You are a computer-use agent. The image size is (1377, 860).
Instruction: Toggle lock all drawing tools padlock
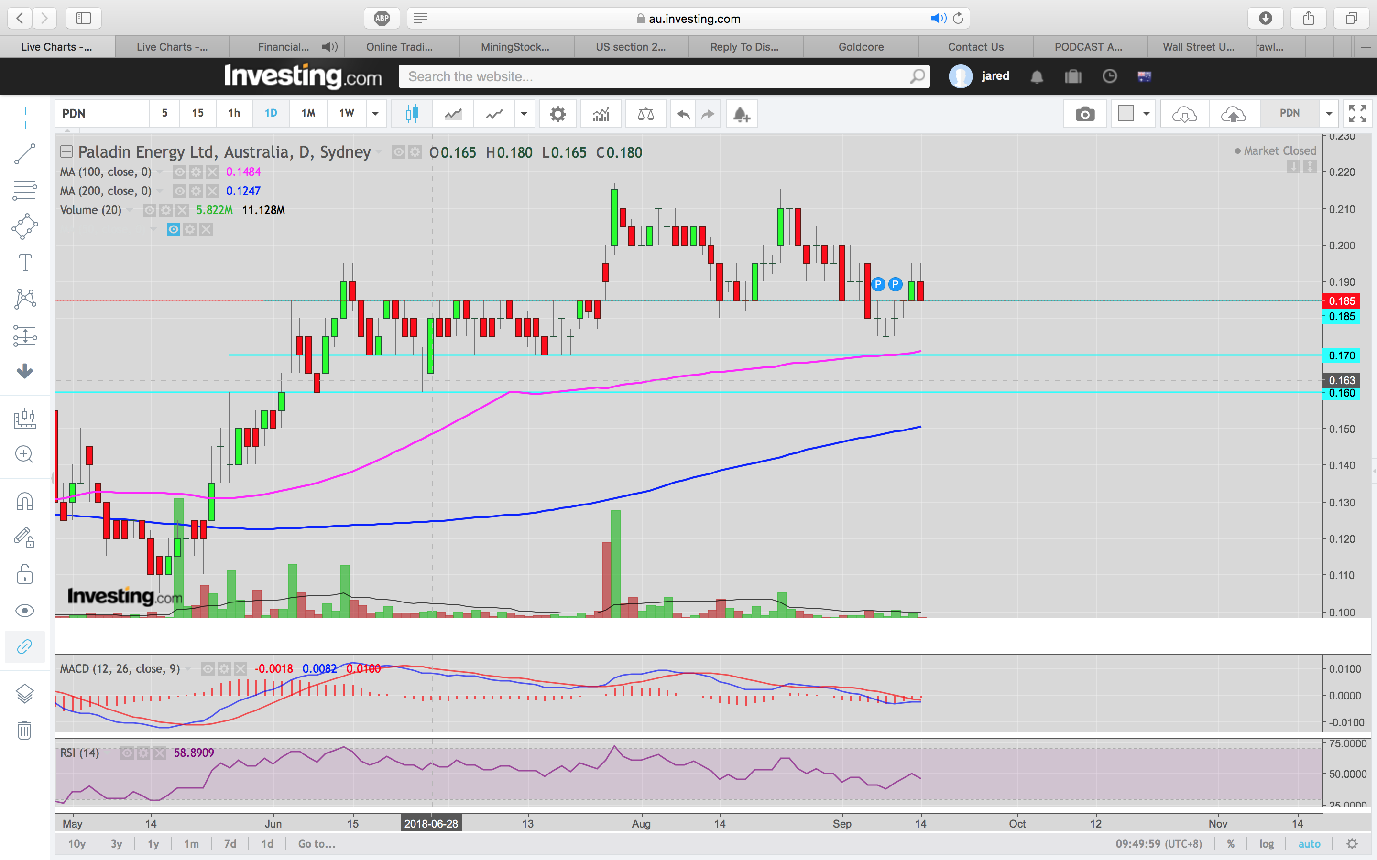point(25,574)
